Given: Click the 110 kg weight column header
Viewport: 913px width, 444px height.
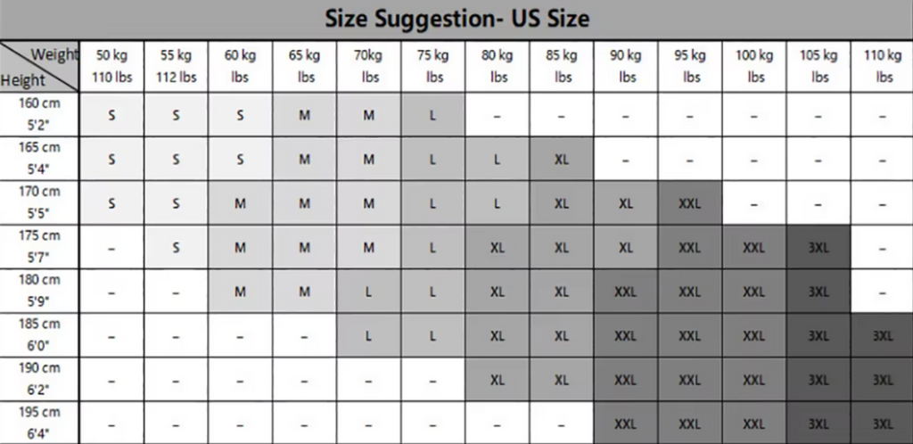Looking at the screenshot, I should click(883, 66).
